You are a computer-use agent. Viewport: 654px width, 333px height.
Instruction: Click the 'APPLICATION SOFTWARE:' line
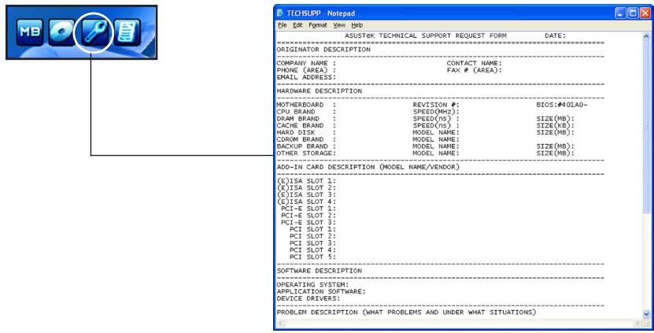tap(321, 292)
